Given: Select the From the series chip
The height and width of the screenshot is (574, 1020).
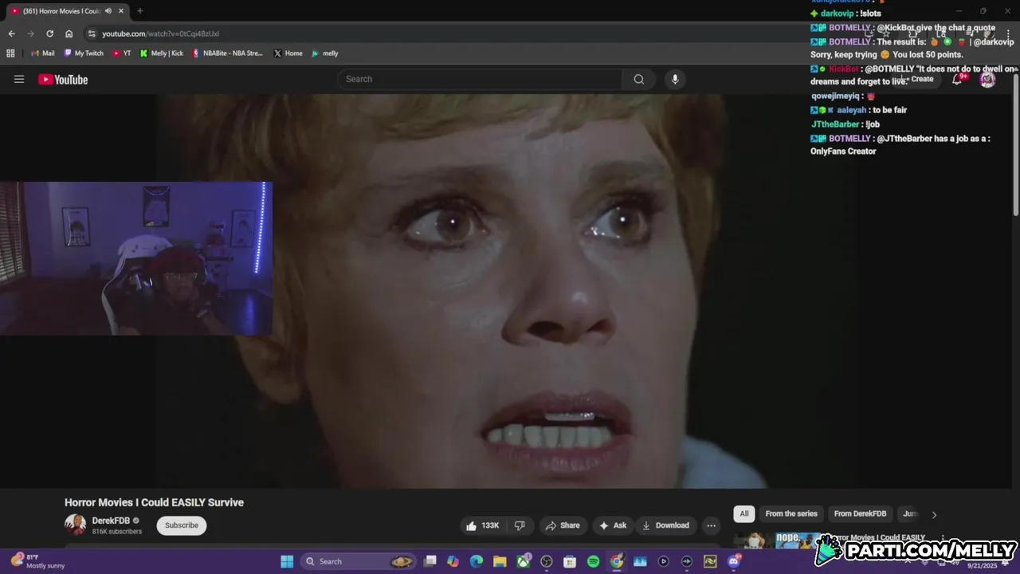Looking at the screenshot, I should point(791,514).
